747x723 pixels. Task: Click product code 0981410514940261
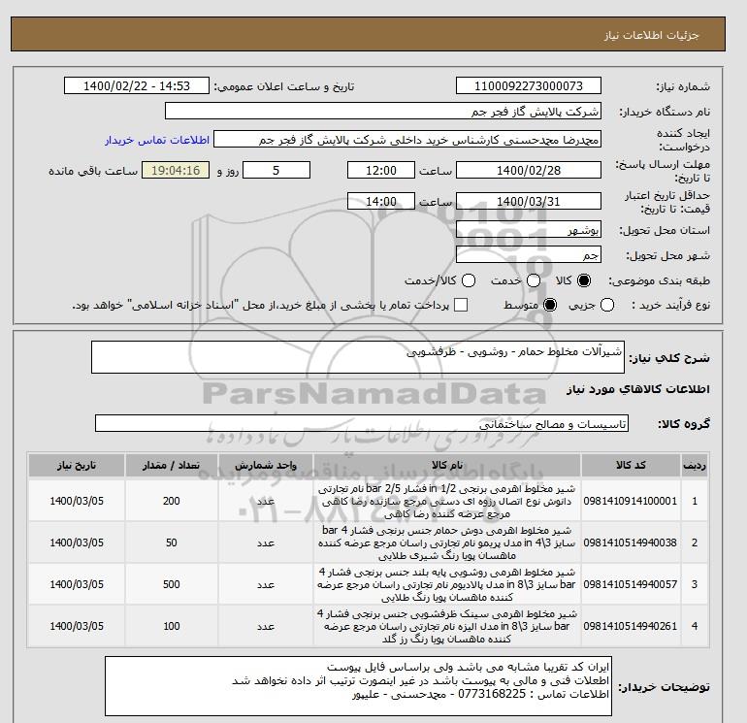point(631,626)
